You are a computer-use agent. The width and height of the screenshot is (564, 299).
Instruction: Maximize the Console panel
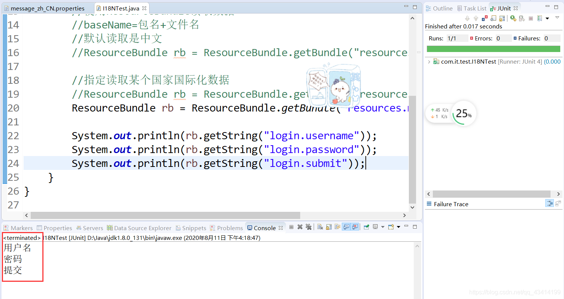pyautogui.click(x=415, y=227)
